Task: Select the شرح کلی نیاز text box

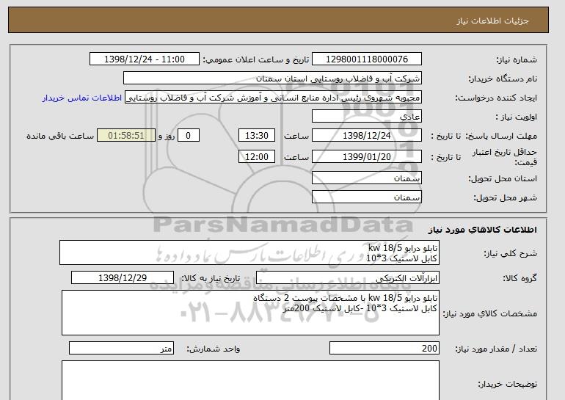Action: tap(249, 253)
